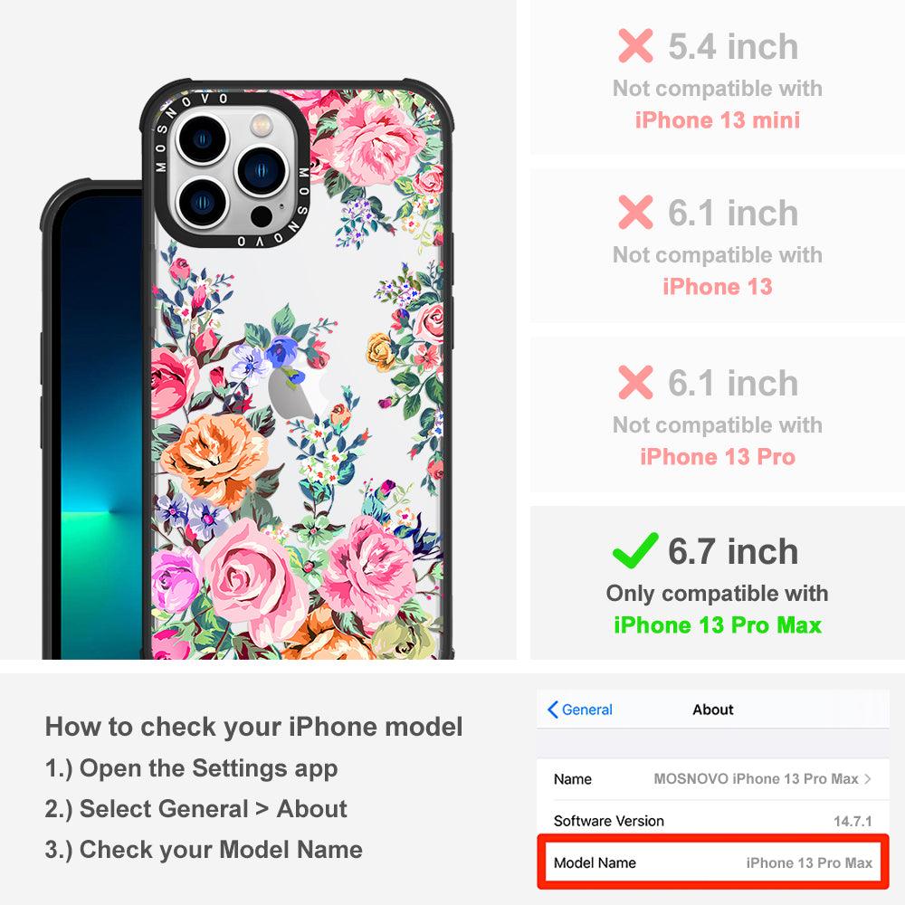Click the red X above iPhone 13

635,213
